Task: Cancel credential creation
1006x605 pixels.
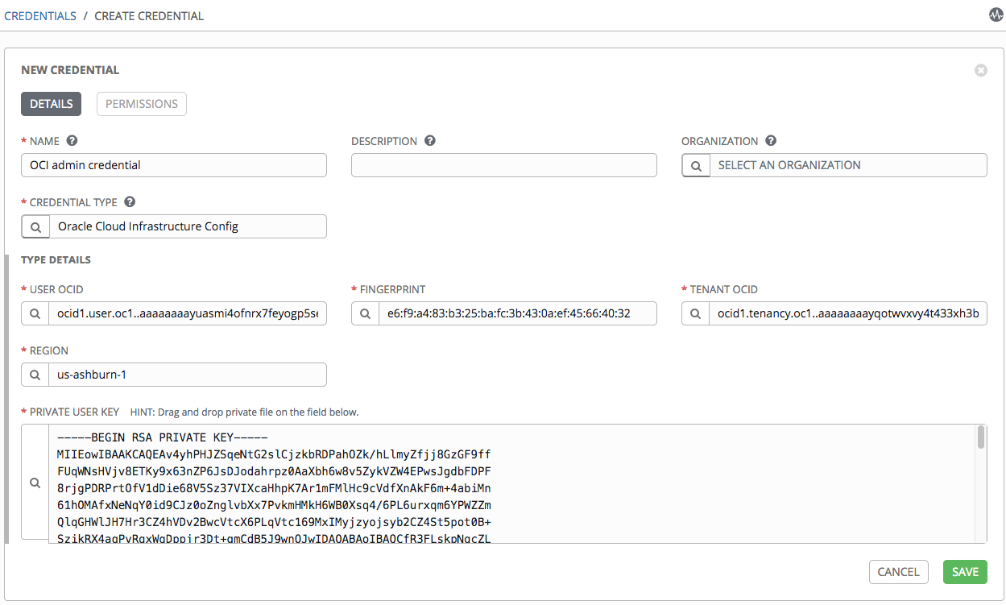Action: (898, 572)
